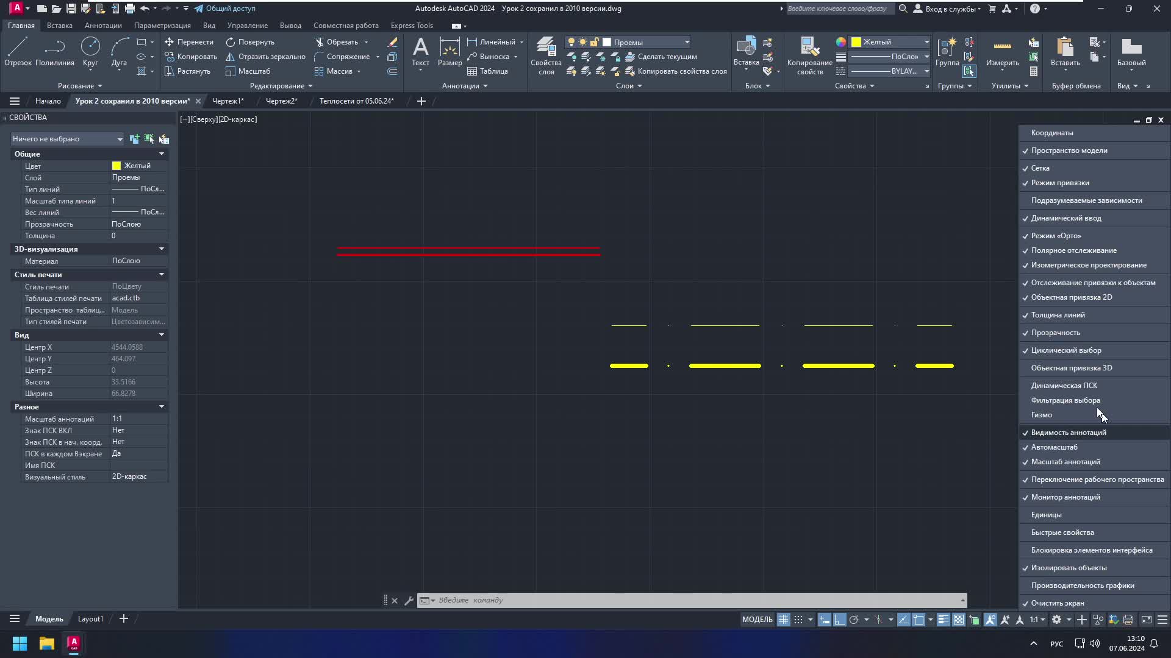Open the Ничего не выбрано selection dropdown

(x=67, y=139)
